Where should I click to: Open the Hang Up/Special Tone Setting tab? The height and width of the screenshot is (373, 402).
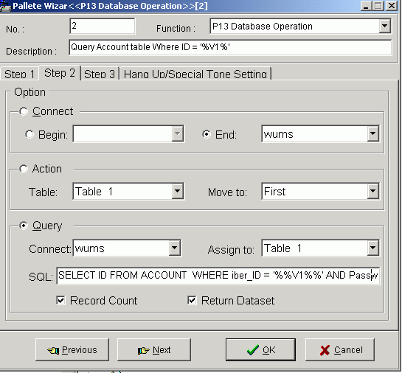(x=195, y=74)
